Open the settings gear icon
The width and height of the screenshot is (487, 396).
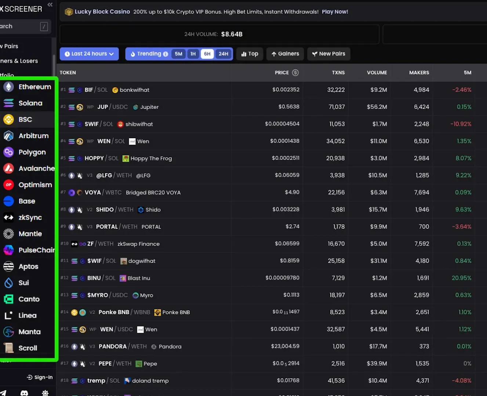(x=45, y=393)
